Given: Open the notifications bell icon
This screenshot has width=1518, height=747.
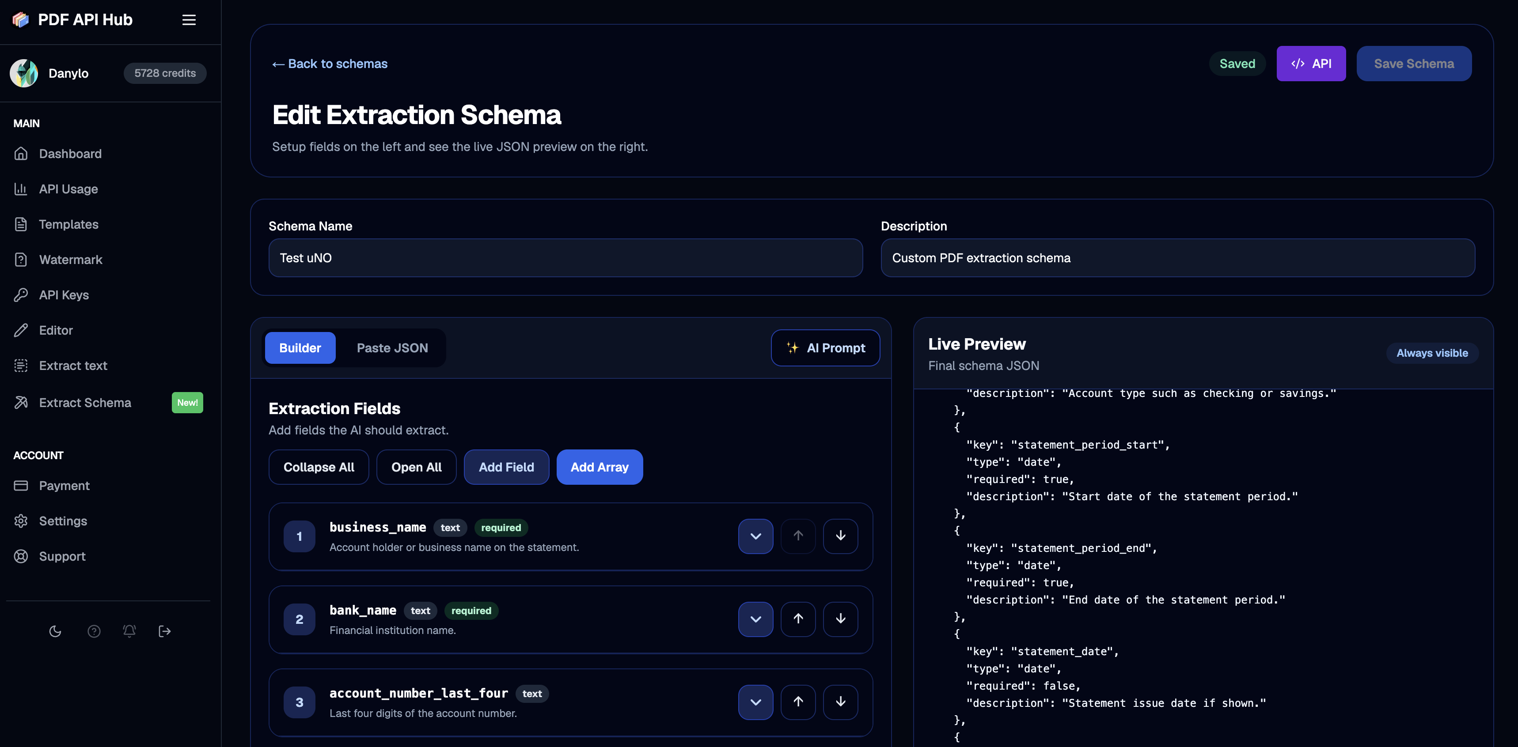Looking at the screenshot, I should 129,631.
